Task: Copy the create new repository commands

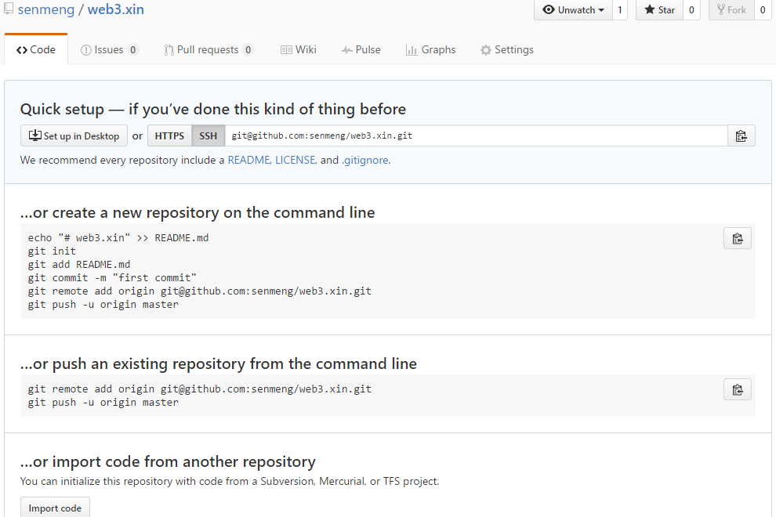Action: tap(737, 239)
